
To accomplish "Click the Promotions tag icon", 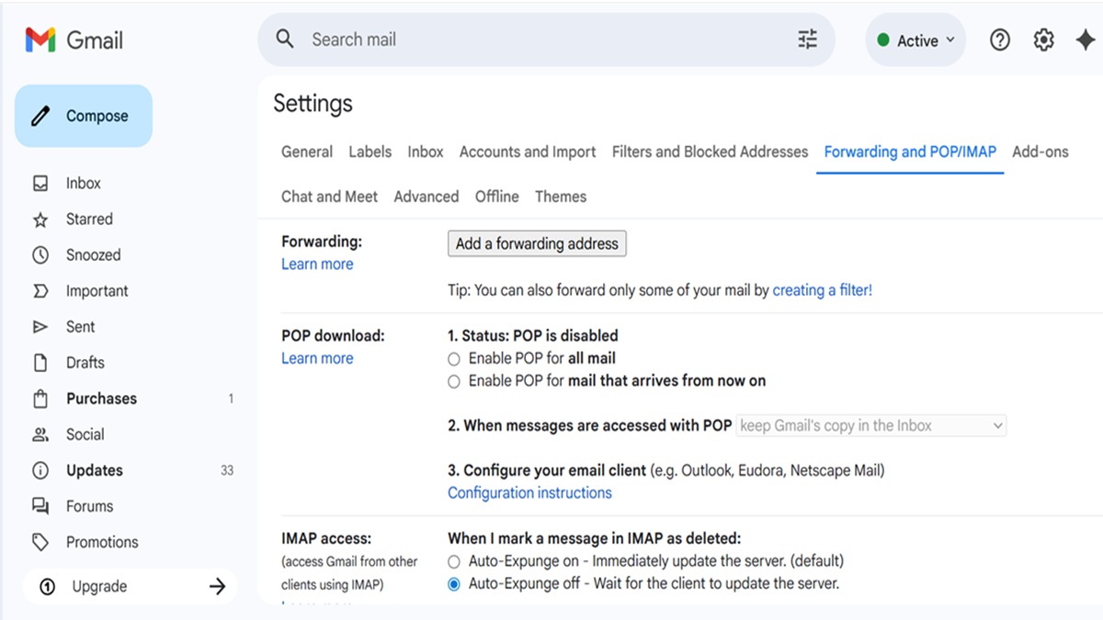I will (40, 543).
